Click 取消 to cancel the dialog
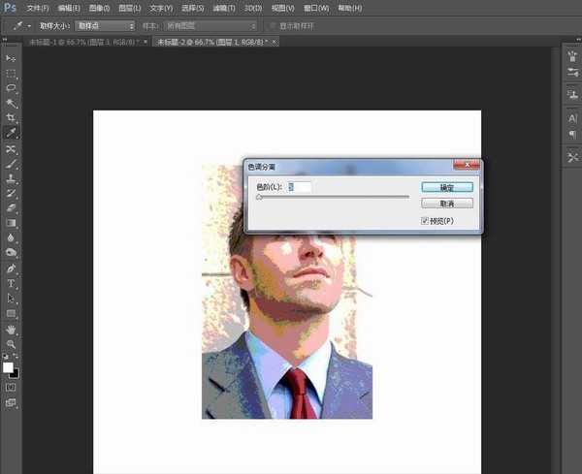Image resolution: width=582 pixels, height=474 pixels. [447, 204]
